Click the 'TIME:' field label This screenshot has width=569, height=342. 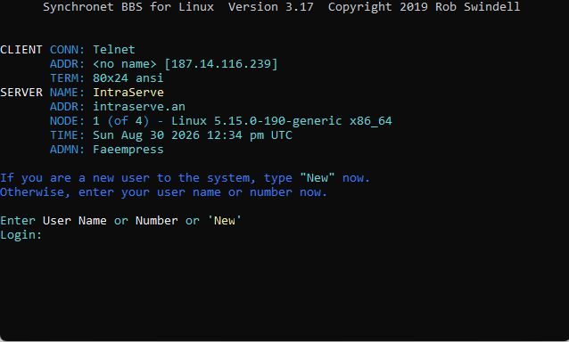[x=67, y=135]
